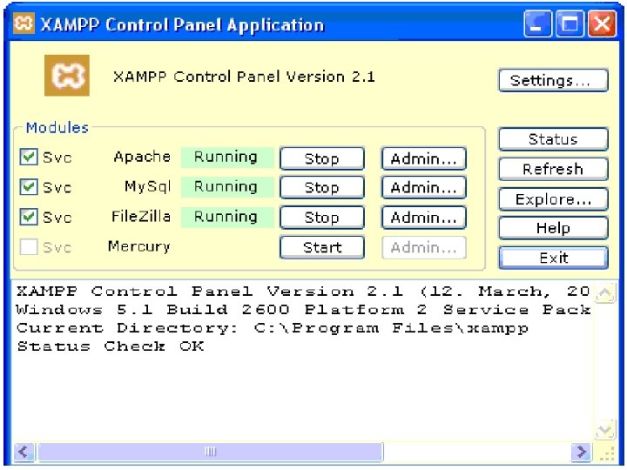Screen dimensions: 627x470
Task: Click the 'Current Directory' log line
Action: (273, 328)
